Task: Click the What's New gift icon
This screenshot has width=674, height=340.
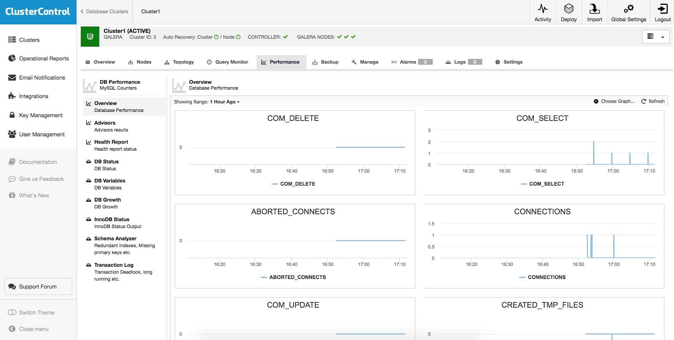Action: coord(12,195)
